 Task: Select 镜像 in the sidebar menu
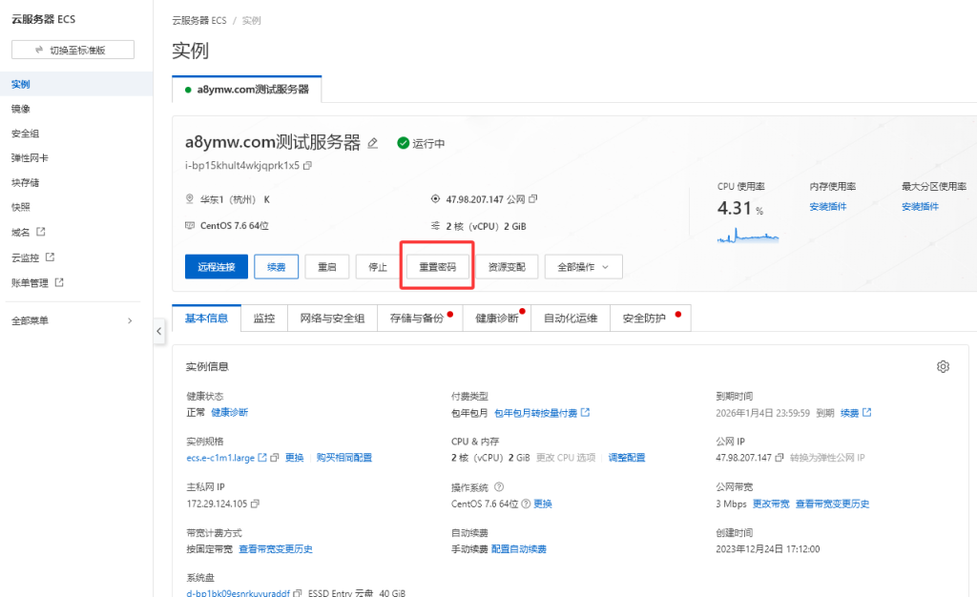pyautogui.click(x=22, y=108)
